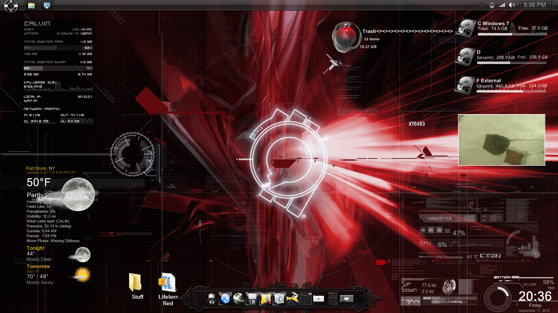Click the 8:36 PM taskbar clock
Viewport: 558px width, 313px height.
pyautogui.click(x=535, y=5)
